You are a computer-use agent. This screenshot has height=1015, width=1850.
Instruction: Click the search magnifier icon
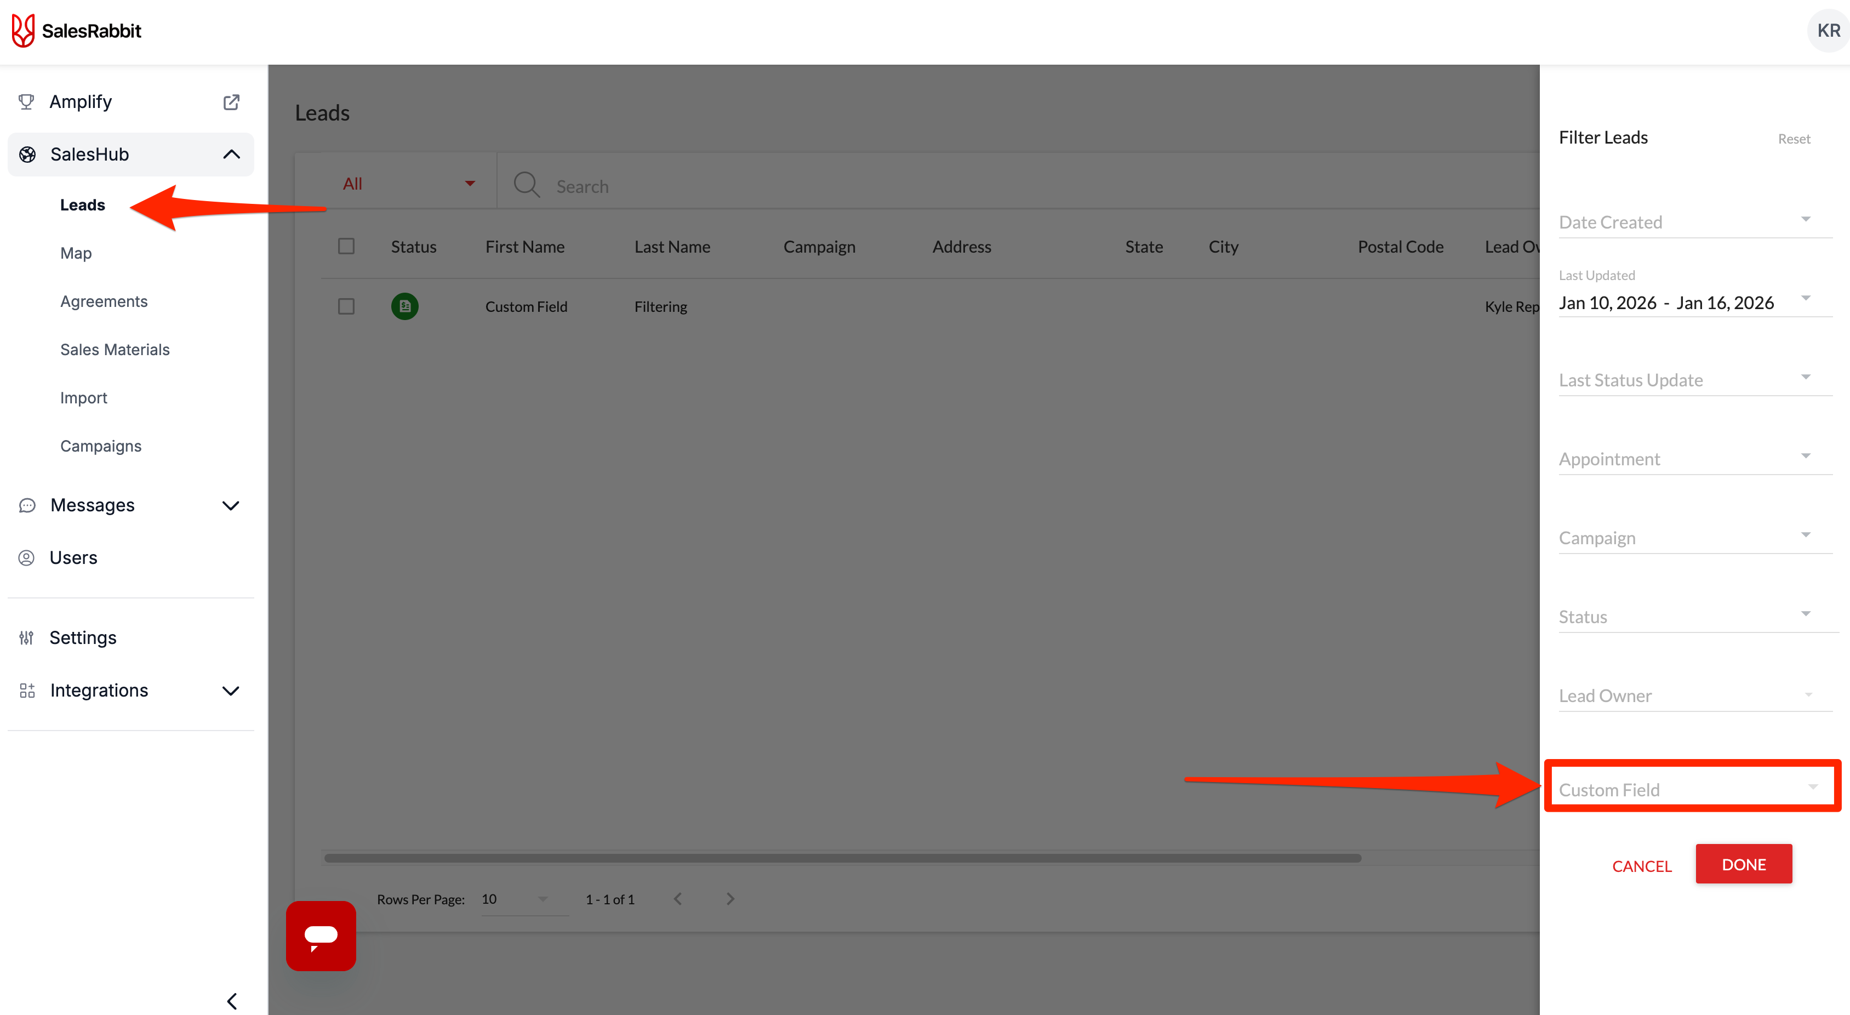(527, 185)
